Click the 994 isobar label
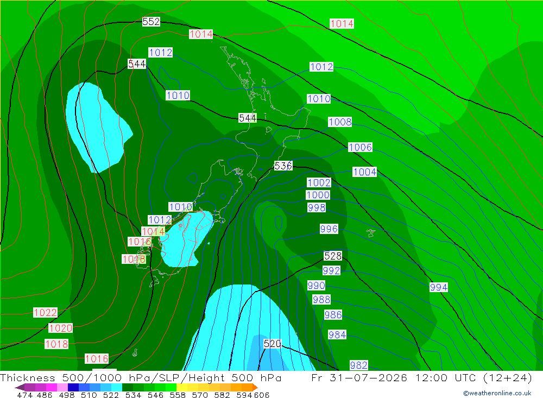Screen dimensions: 543x398 coord(439,287)
